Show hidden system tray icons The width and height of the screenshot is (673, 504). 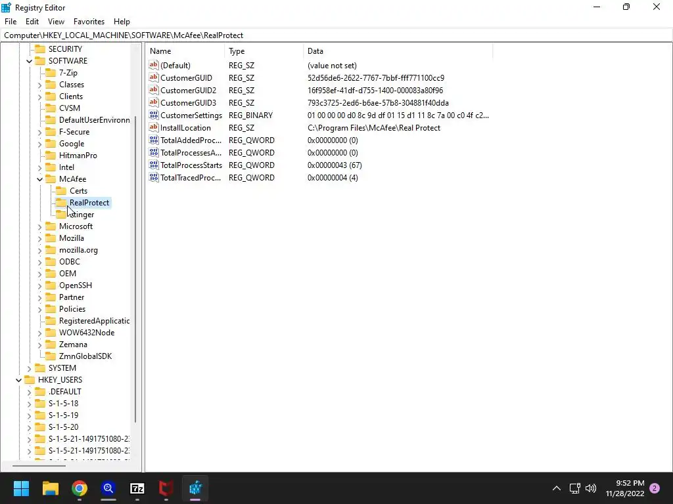556,488
